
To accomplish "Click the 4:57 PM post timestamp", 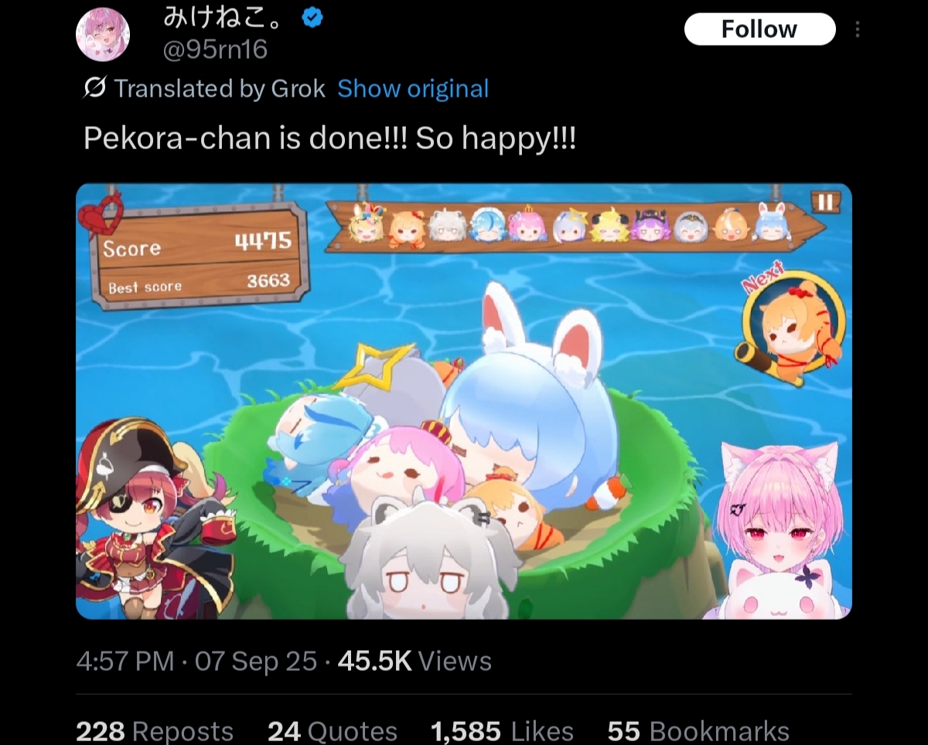I will coord(125,662).
